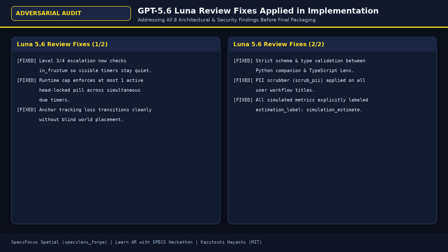The image size is (448, 252).
Task: Click footer text 'Kazutoshi Hayashi (MIT)'
Action: [231, 243]
